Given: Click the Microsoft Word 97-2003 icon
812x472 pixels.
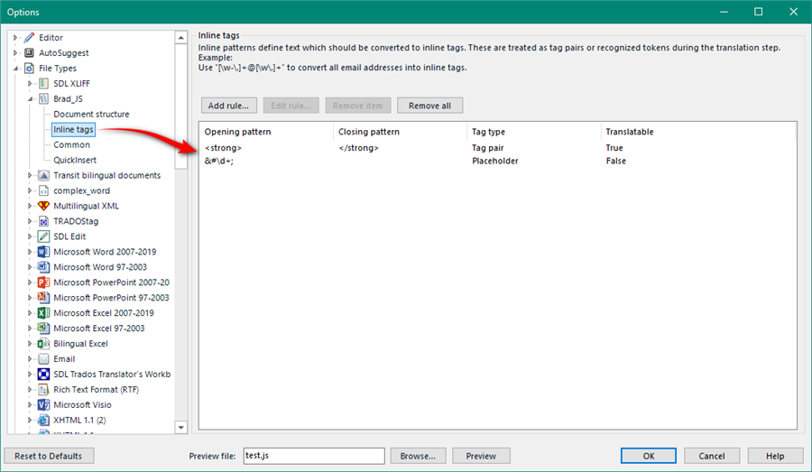Looking at the screenshot, I should click(x=44, y=267).
